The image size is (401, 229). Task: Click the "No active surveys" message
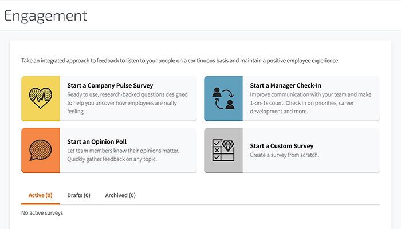[x=42, y=213]
